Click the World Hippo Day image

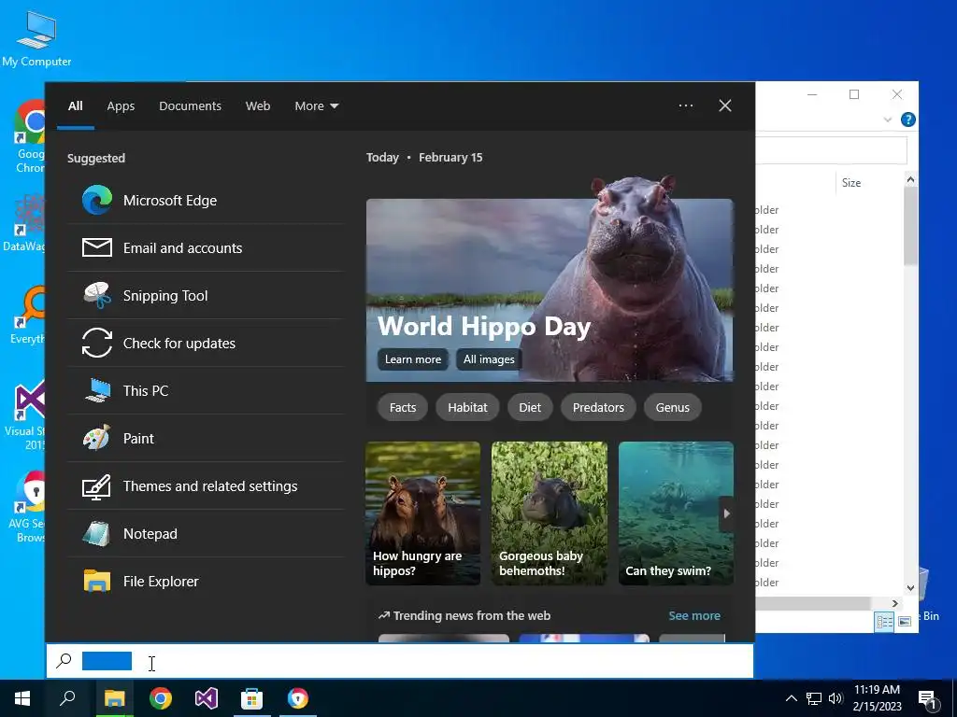tap(550, 278)
